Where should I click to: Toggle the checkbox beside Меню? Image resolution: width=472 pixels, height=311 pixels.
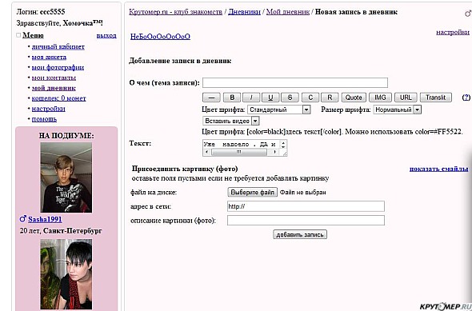pyautogui.click(x=18, y=35)
